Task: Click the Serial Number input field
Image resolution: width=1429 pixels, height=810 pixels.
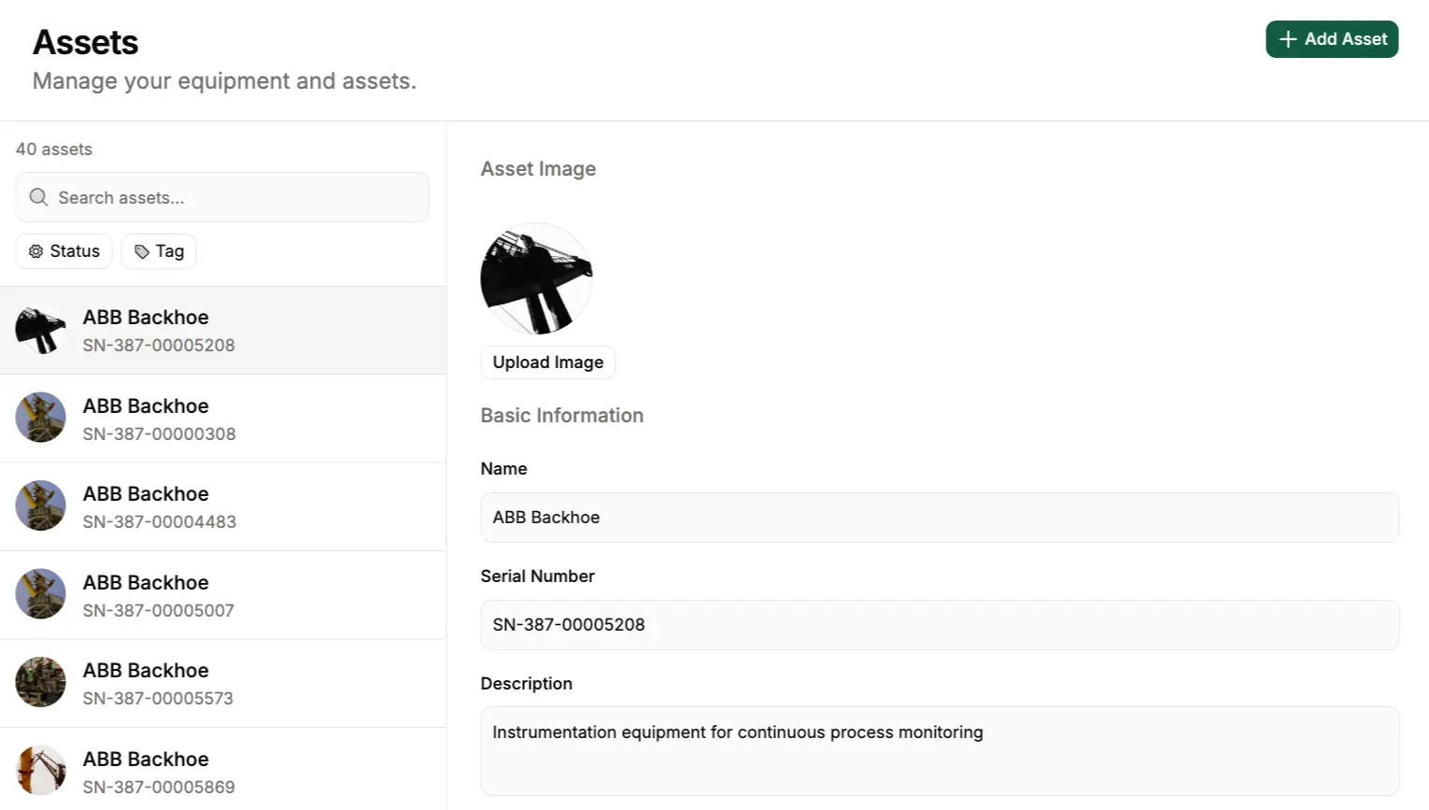Action: click(x=939, y=625)
